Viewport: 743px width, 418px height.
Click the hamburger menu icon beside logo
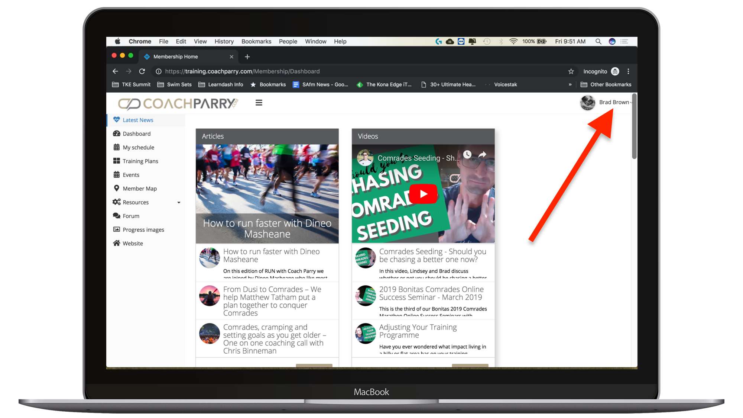click(259, 103)
